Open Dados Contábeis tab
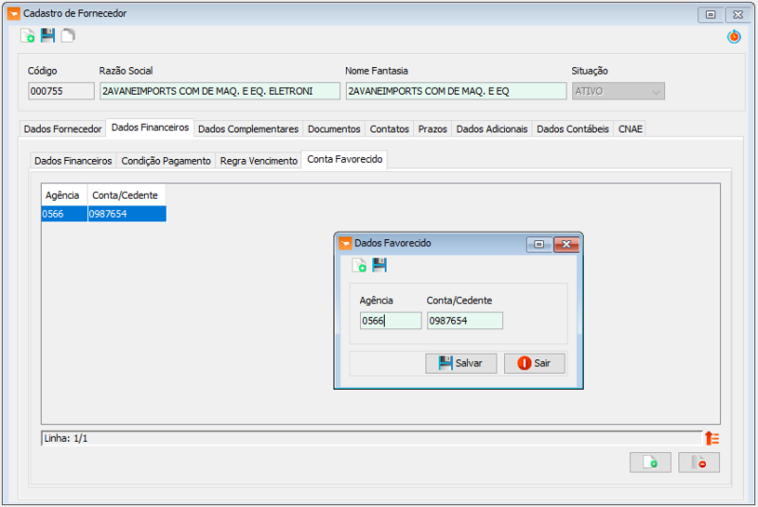This screenshot has width=758, height=507. click(572, 129)
